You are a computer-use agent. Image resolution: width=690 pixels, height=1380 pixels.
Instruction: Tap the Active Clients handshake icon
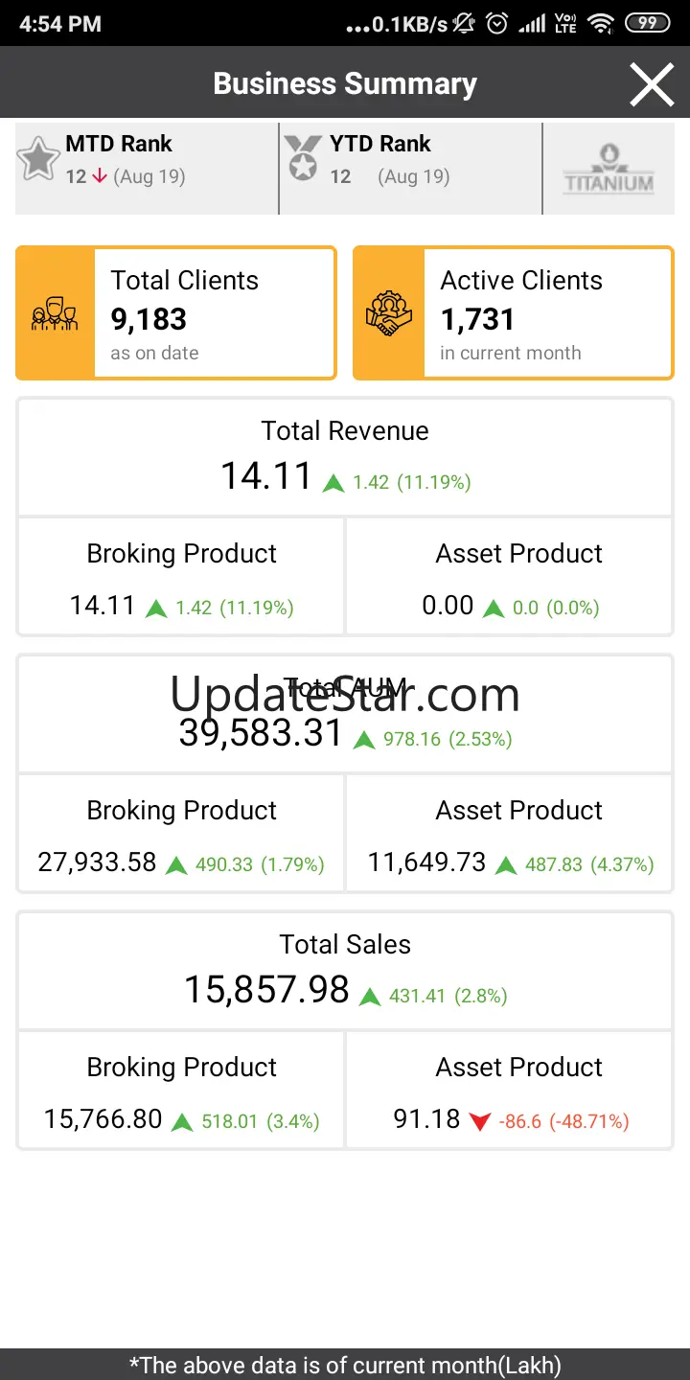pos(389,314)
